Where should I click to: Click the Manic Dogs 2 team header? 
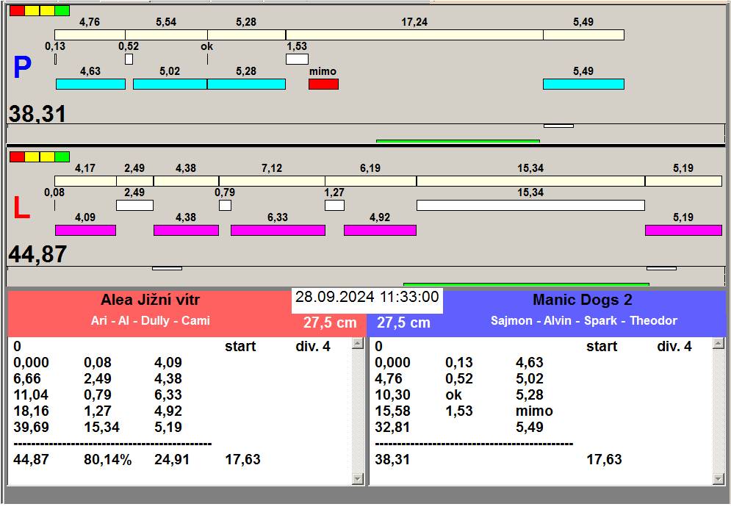(x=582, y=300)
